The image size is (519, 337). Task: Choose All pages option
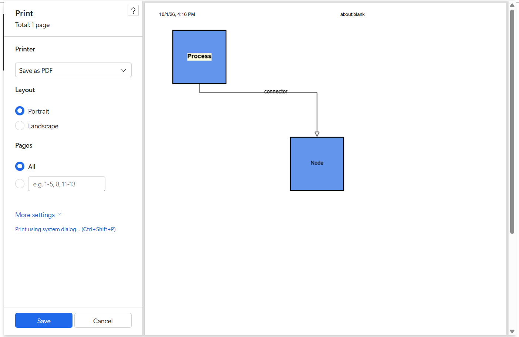[x=20, y=166]
